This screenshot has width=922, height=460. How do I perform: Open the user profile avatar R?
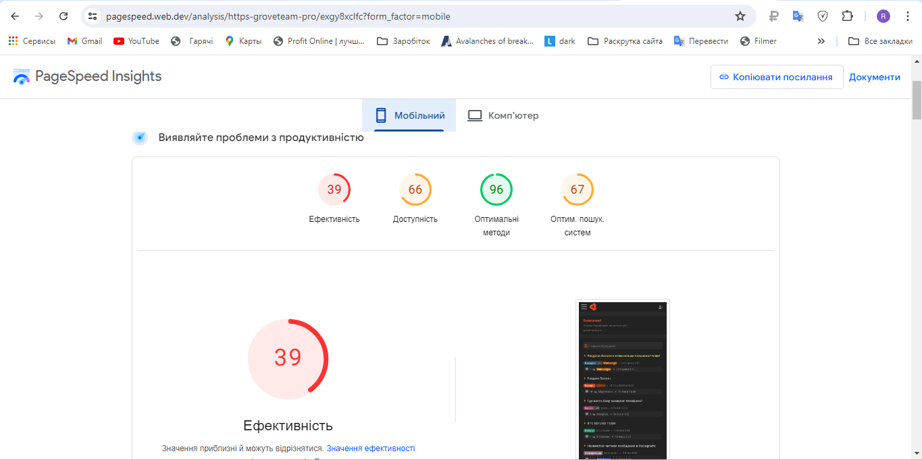click(x=883, y=16)
